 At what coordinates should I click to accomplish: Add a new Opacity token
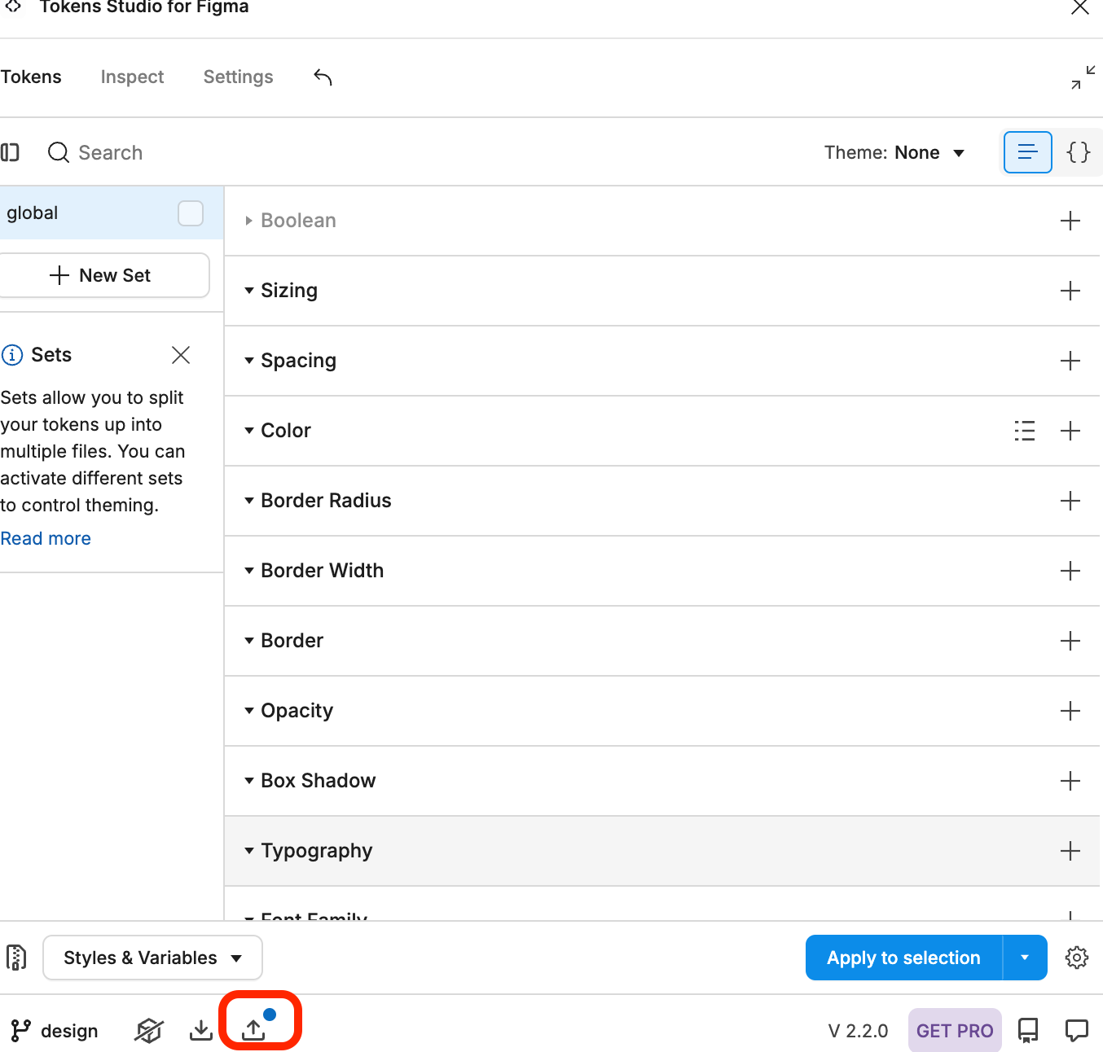click(x=1070, y=711)
